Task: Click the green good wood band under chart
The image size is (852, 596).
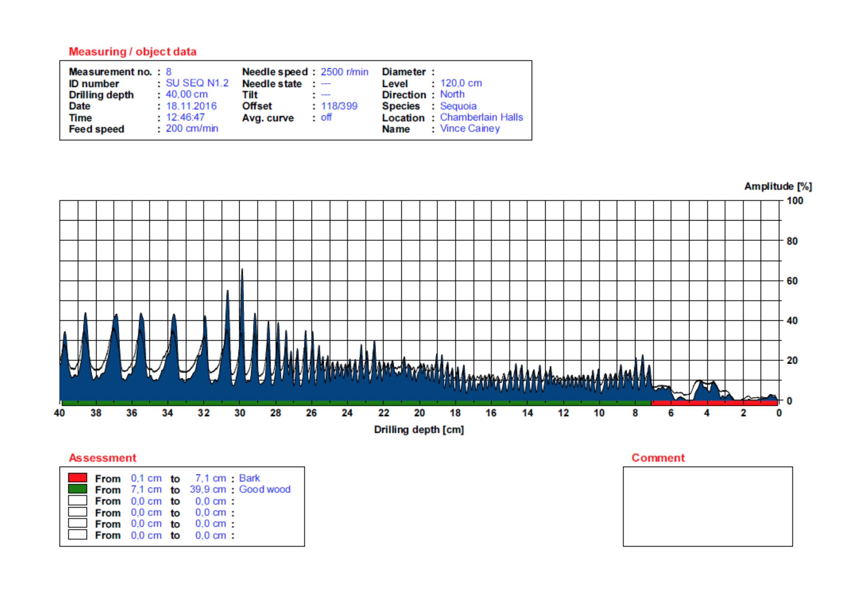Action: (x=357, y=403)
